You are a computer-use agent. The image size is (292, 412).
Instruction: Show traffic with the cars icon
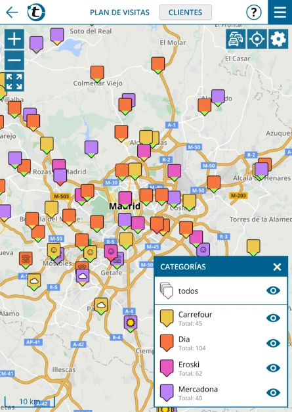point(236,39)
